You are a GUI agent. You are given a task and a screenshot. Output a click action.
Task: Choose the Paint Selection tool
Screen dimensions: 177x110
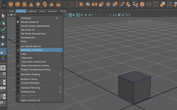click(x=3, y=30)
